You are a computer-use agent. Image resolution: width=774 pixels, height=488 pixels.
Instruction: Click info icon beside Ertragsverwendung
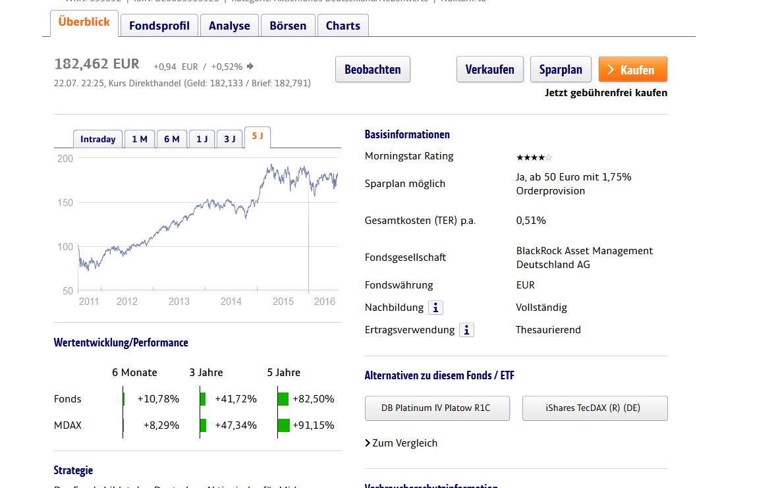(x=466, y=330)
